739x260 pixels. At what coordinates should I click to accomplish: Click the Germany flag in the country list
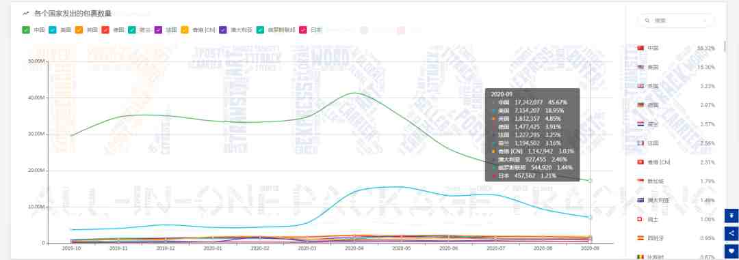(x=640, y=105)
